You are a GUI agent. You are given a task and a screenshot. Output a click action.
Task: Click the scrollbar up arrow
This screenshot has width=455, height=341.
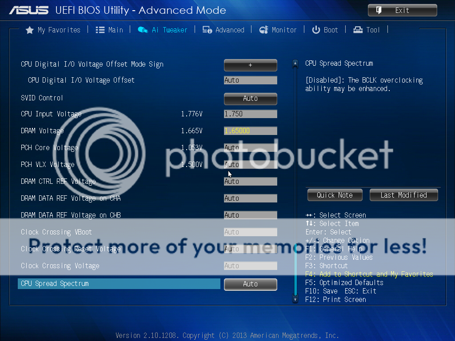click(x=295, y=64)
